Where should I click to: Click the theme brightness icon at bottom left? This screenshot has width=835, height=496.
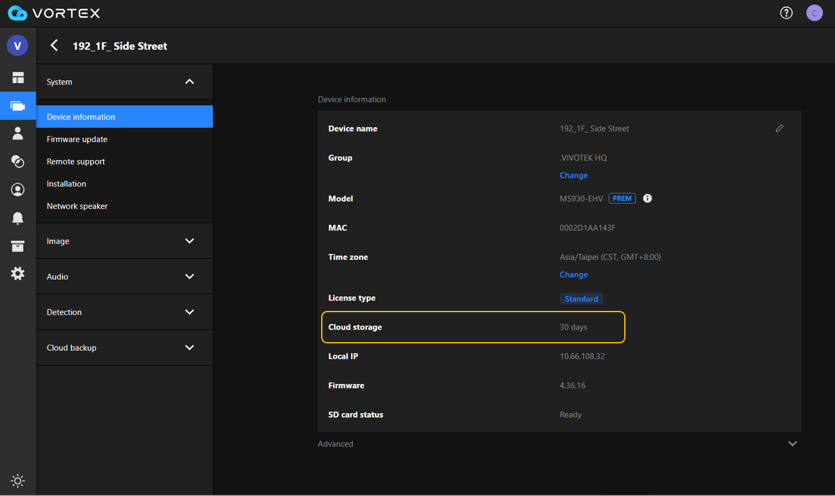click(x=17, y=480)
